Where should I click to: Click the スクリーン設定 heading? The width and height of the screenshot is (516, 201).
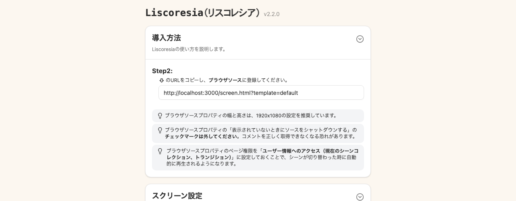(x=177, y=196)
